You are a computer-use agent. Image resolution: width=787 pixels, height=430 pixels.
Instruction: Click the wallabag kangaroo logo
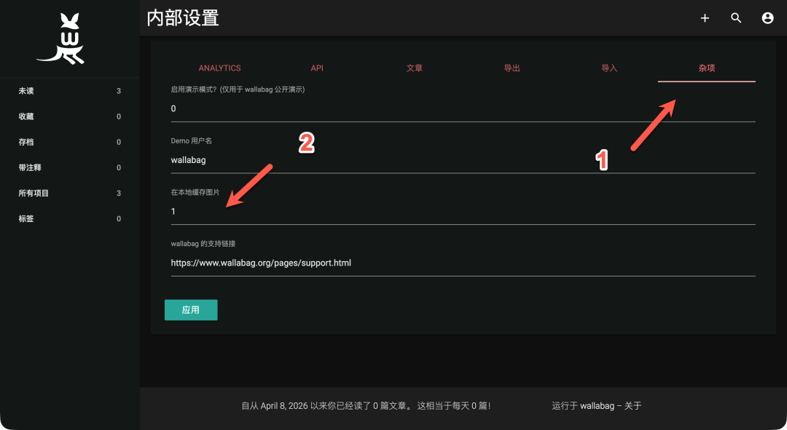click(x=61, y=39)
